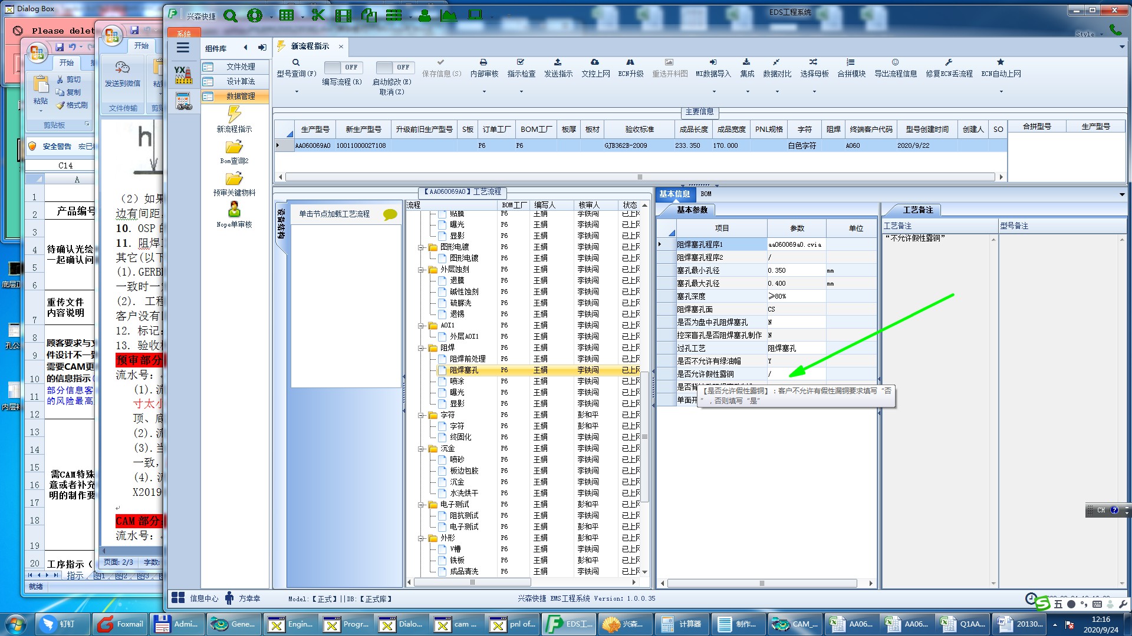The width and height of the screenshot is (1132, 636).
Task: Collapse the 电子测试 tree node
Action: point(422,505)
